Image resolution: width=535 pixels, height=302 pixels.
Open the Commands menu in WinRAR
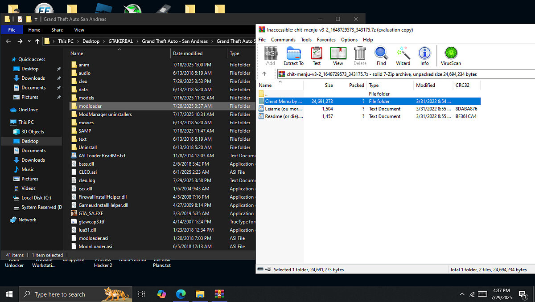[x=283, y=40]
